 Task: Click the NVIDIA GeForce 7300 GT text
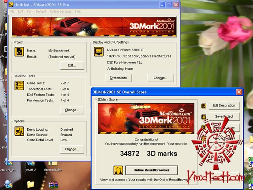[125, 50]
